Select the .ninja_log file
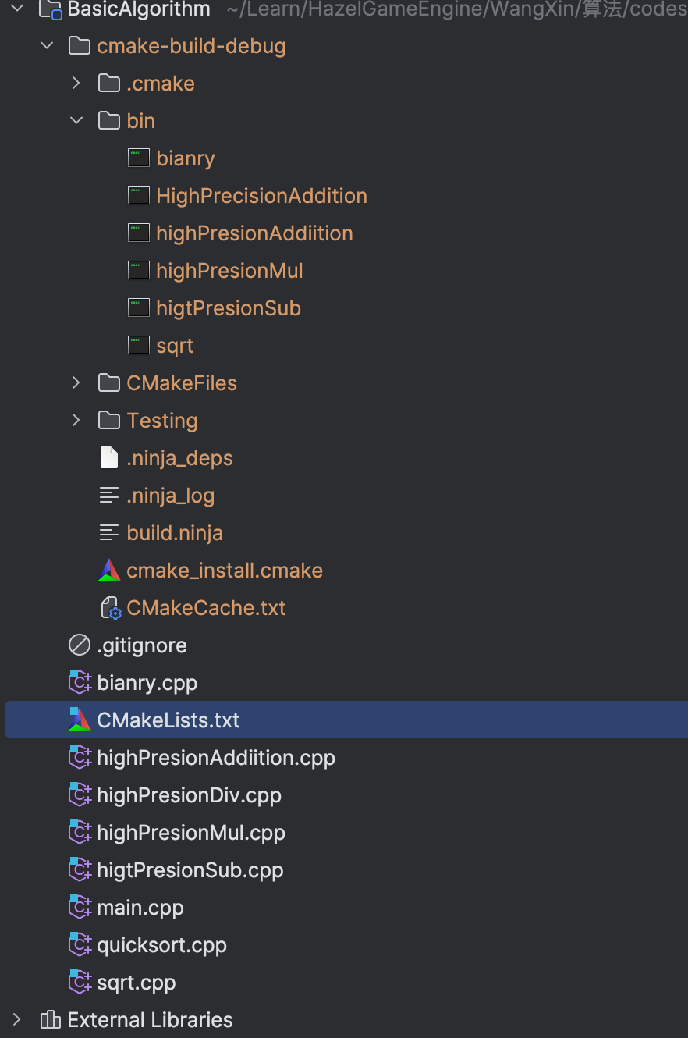 [x=170, y=496]
